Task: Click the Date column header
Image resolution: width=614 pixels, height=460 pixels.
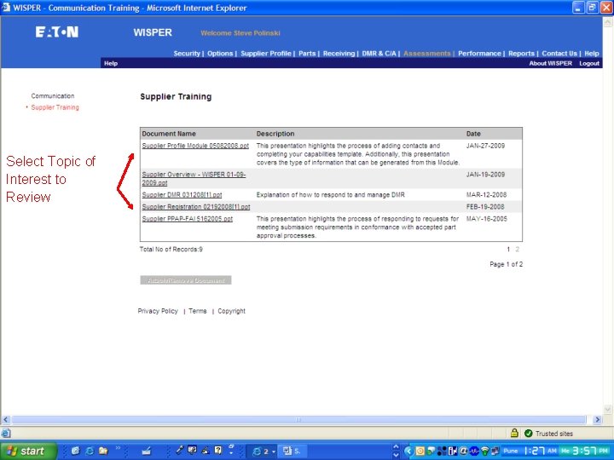Action: click(x=473, y=134)
